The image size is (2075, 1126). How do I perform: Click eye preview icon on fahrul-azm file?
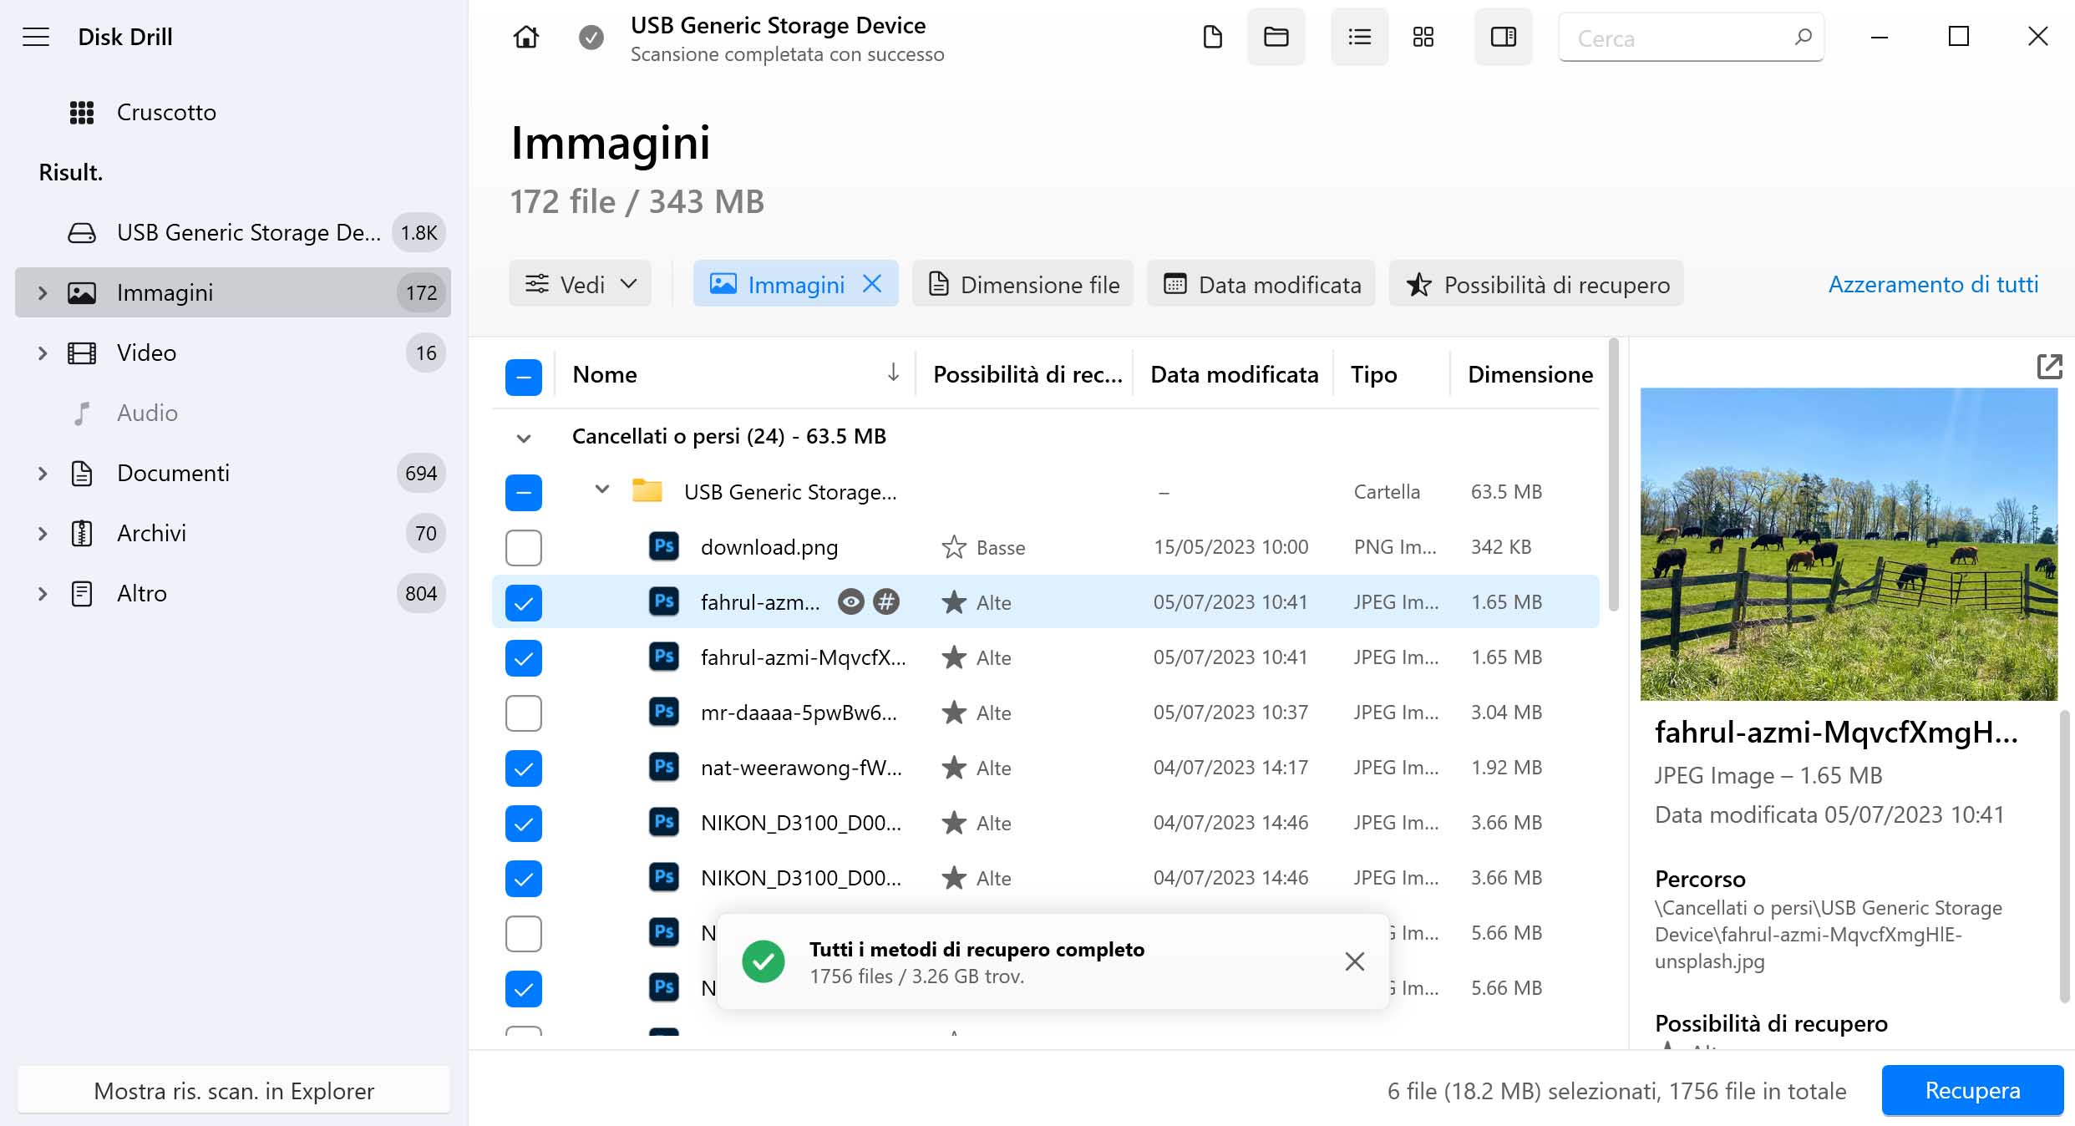pos(850,601)
